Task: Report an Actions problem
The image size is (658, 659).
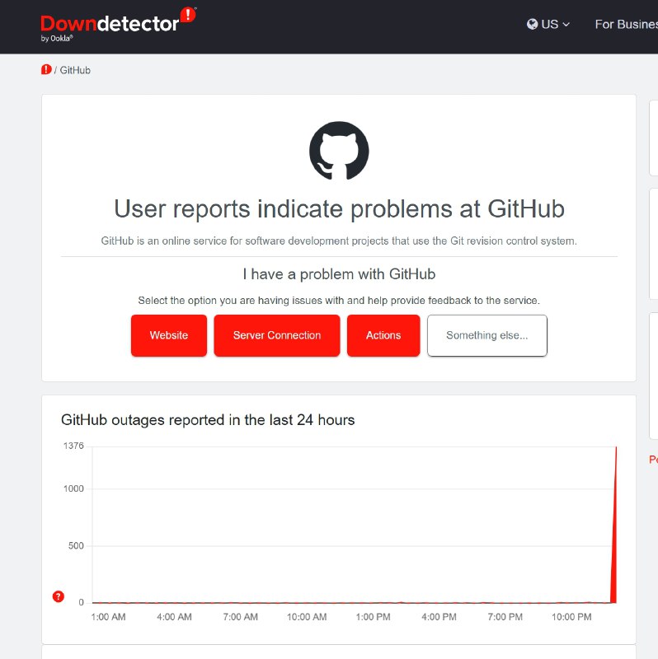Action: (x=383, y=335)
